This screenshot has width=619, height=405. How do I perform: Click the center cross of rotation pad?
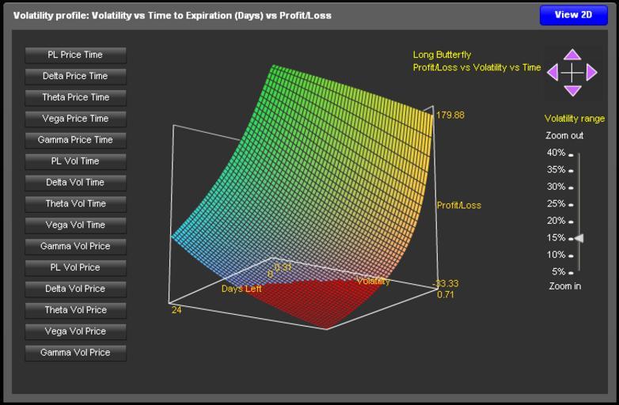(x=572, y=73)
